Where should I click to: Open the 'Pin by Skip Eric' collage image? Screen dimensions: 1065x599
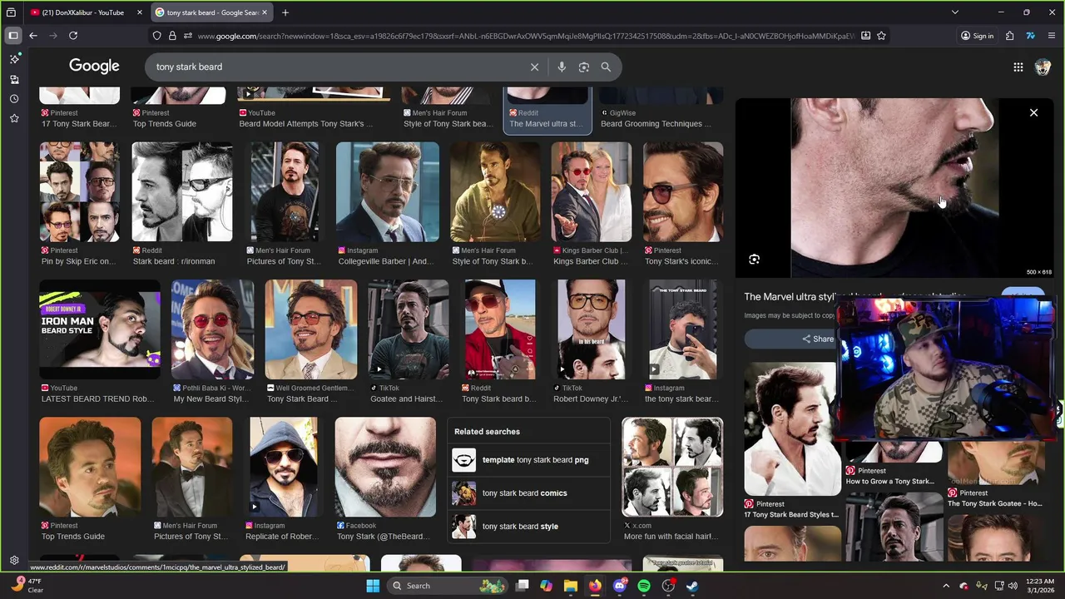pos(80,192)
